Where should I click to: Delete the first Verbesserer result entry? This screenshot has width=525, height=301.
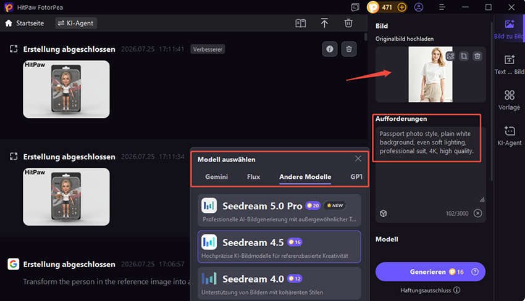click(349, 49)
